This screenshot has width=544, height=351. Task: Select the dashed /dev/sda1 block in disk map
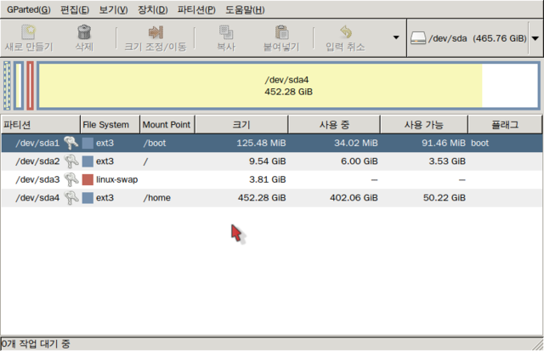[7, 86]
